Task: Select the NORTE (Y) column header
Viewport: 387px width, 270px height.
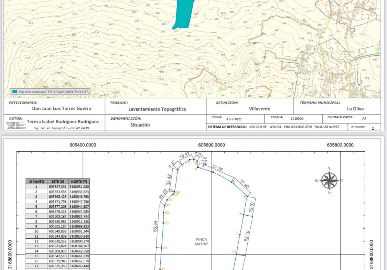Action: (79, 181)
